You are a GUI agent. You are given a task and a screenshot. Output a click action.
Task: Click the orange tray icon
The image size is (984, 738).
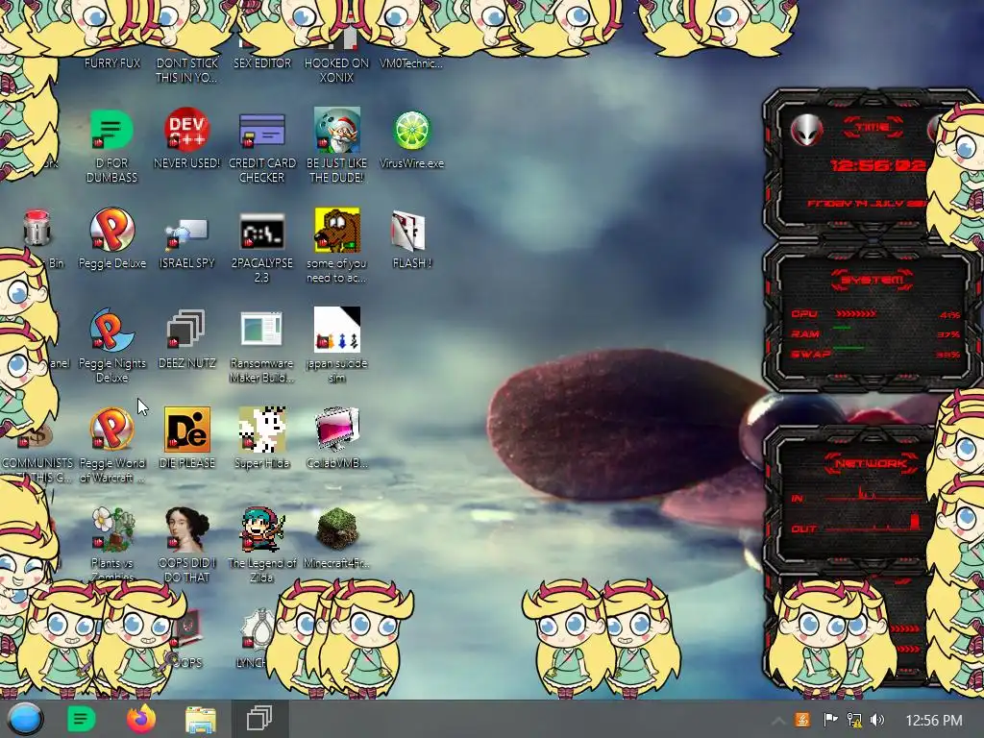click(x=802, y=720)
